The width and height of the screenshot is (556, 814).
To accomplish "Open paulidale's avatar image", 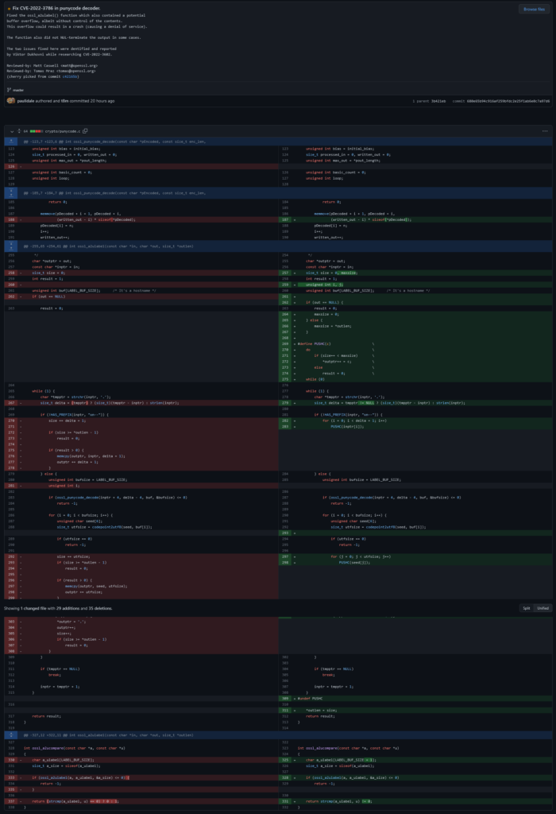I will point(11,101).
